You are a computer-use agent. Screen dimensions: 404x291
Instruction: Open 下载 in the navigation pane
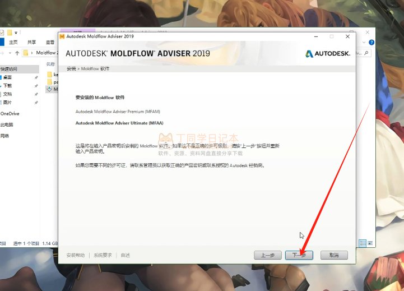pyautogui.click(x=7, y=86)
